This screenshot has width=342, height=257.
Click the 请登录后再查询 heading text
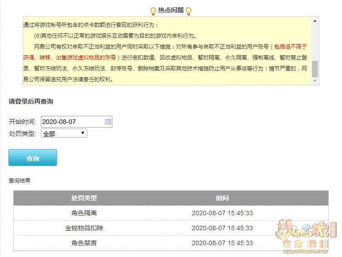(x=31, y=101)
